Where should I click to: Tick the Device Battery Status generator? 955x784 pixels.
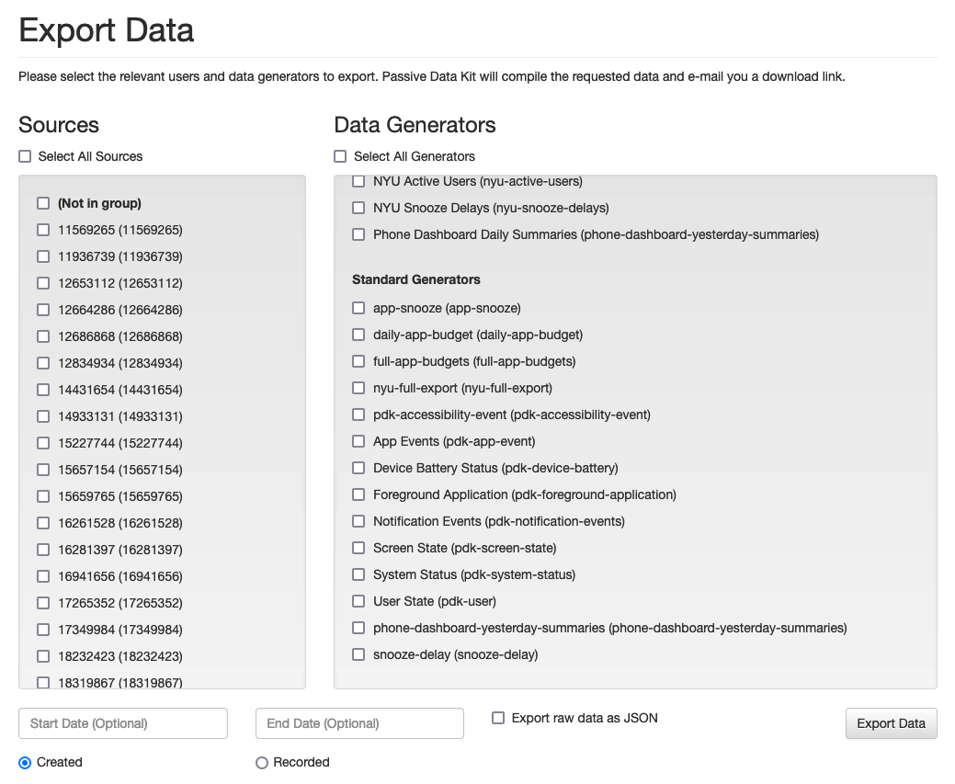358,468
